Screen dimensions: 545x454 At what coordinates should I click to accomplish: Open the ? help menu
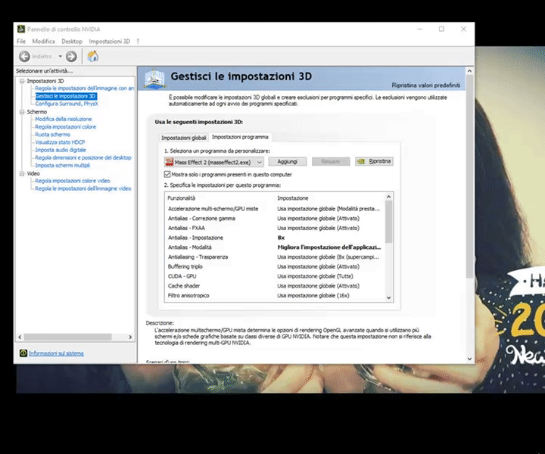point(138,42)
